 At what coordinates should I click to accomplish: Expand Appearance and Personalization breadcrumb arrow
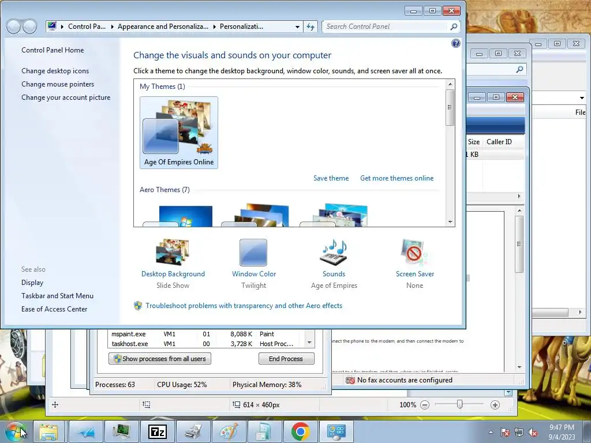pos(215,27)
